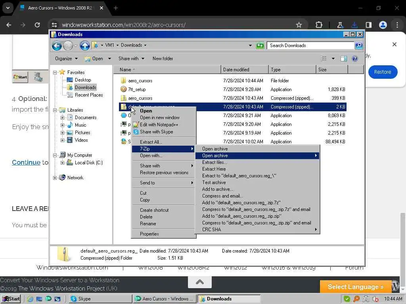Click the search magnifier in explorer
Screen dimensions: 406x304
pos(358,46)
